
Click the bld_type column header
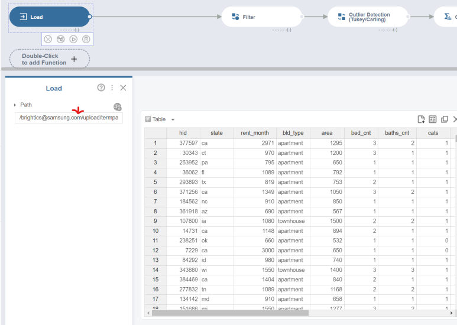coord(293,133)
